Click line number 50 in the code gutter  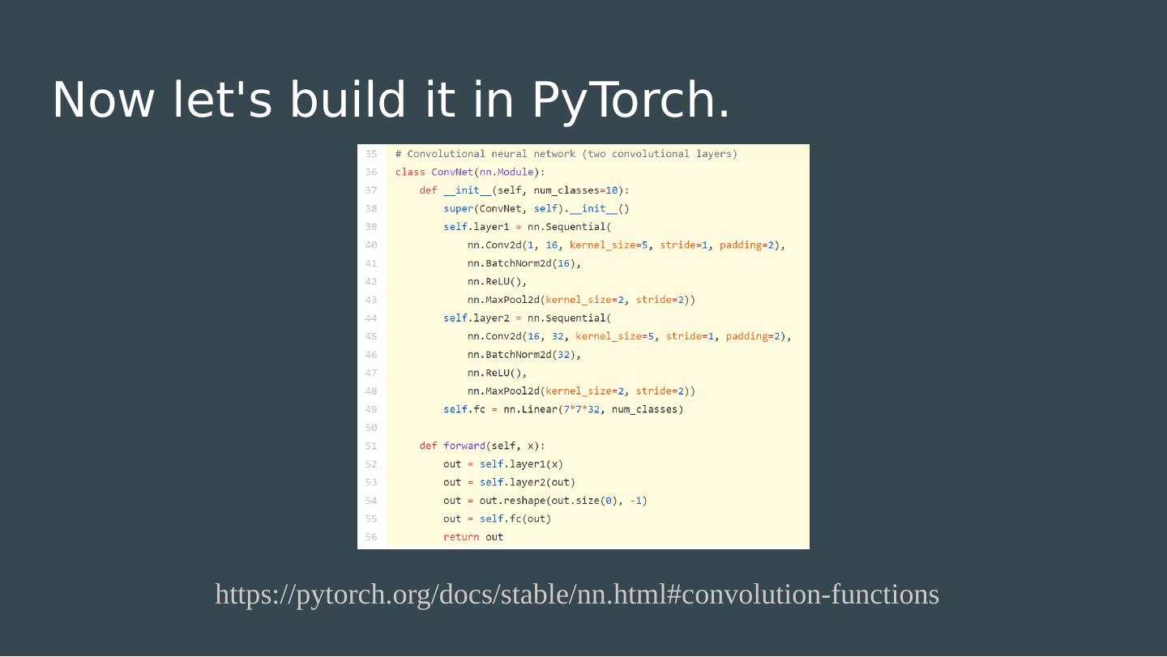click(x=371, y=428)
